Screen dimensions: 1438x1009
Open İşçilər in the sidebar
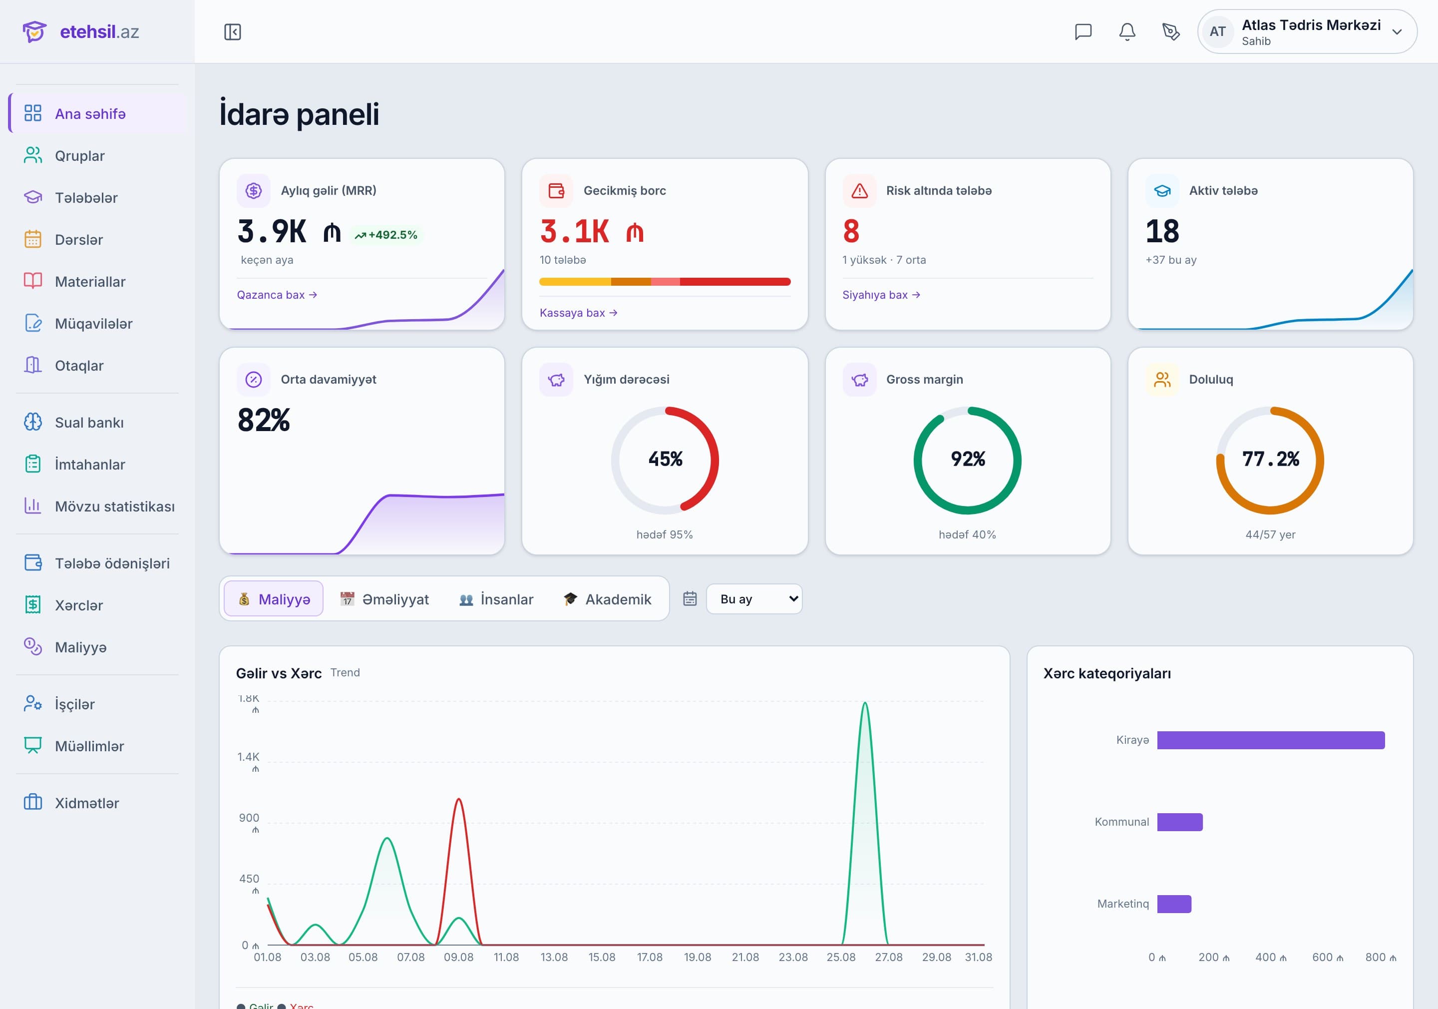[x=98, y=704]
